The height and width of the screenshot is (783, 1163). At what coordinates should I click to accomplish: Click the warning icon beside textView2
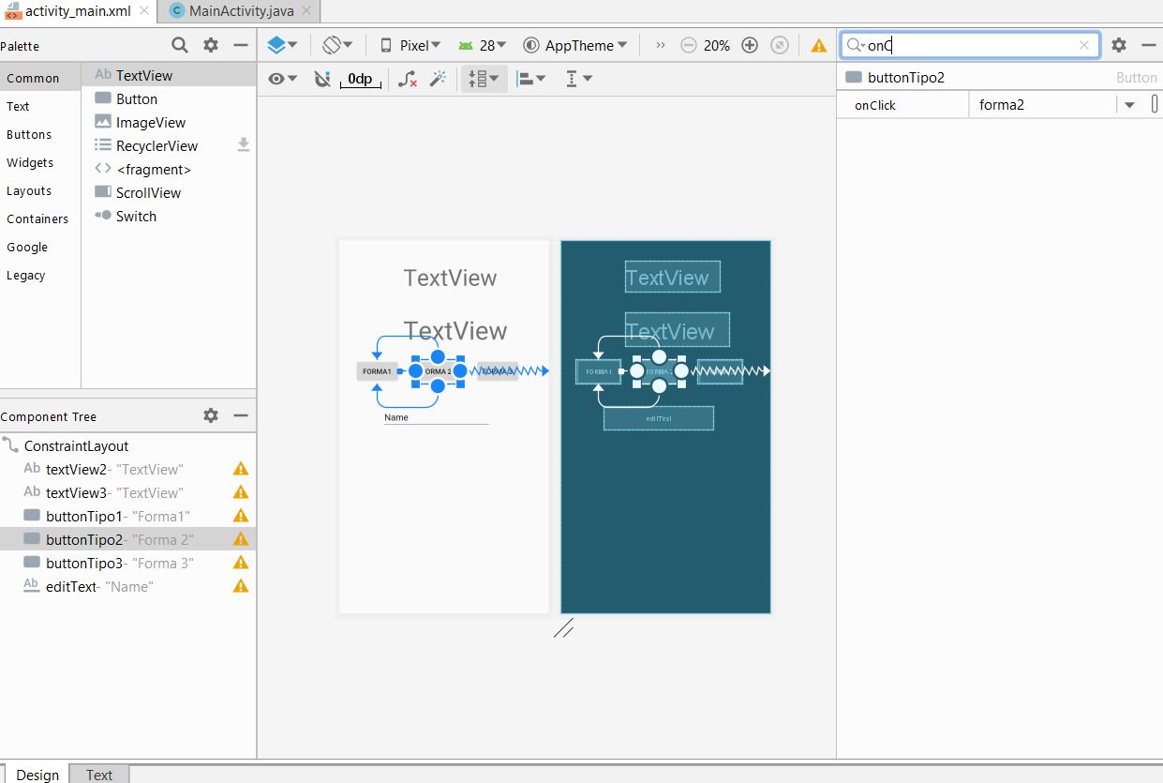[241, 469]
